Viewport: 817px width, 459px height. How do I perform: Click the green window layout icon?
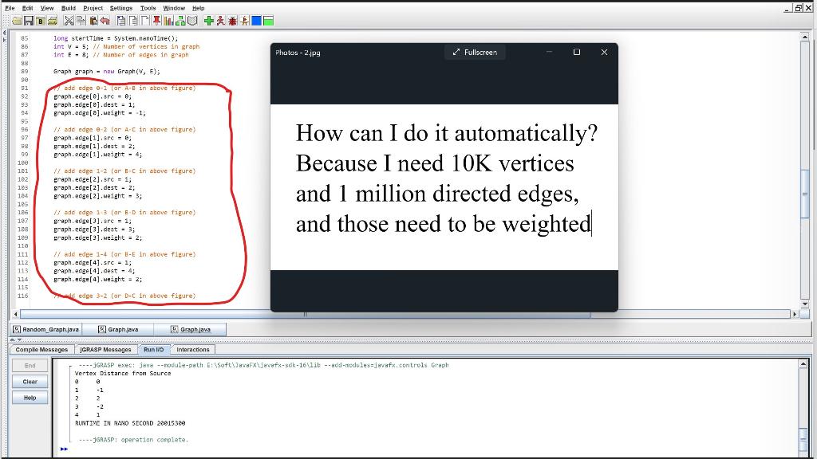pos(268,21)
